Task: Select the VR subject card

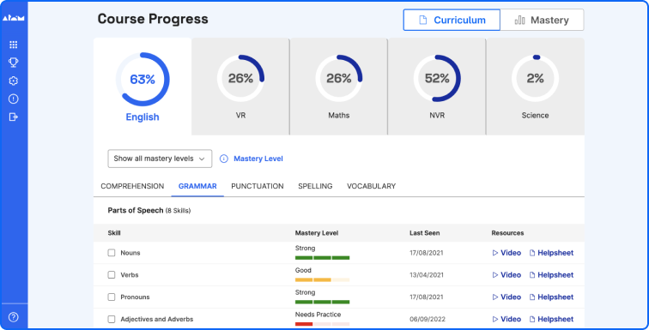Action: click(x=240, y=87)
